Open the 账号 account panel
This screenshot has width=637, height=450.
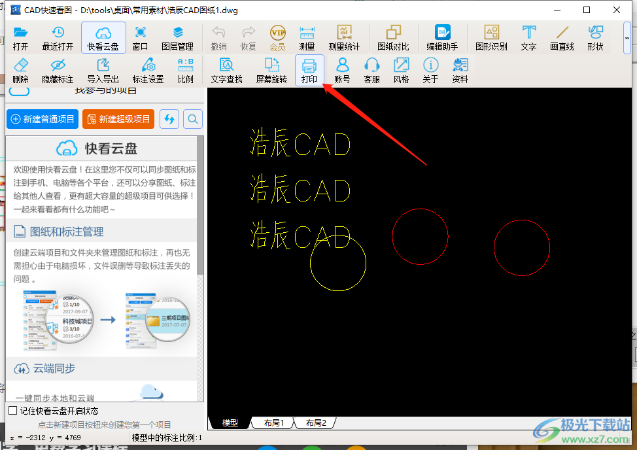tap(342, 71)
